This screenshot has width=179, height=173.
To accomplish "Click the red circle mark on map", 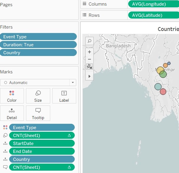I will tap(163, 92).
